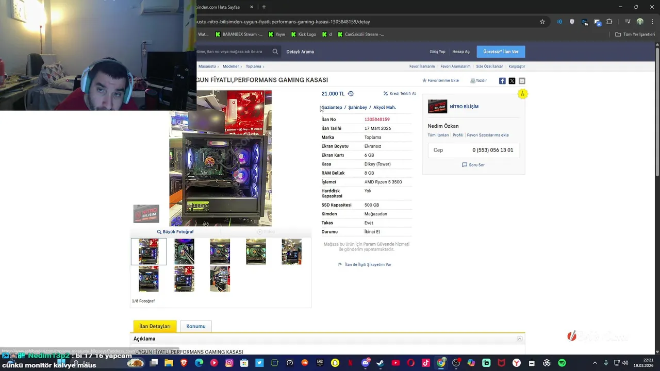660x371 pixels.
Task: Open Steam from the taskbar
Action: [x=381, y=363]
